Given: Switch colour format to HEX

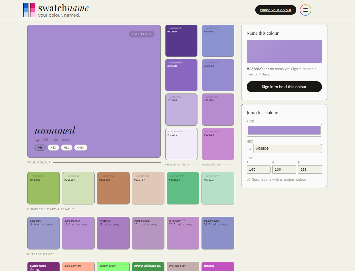Looking at the screenshot, I should 53,148.
